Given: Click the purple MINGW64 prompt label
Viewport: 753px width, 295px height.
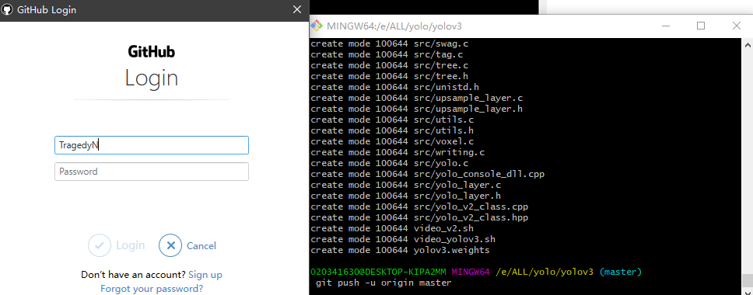Looking at the screenshot, I should click(471, 272).
